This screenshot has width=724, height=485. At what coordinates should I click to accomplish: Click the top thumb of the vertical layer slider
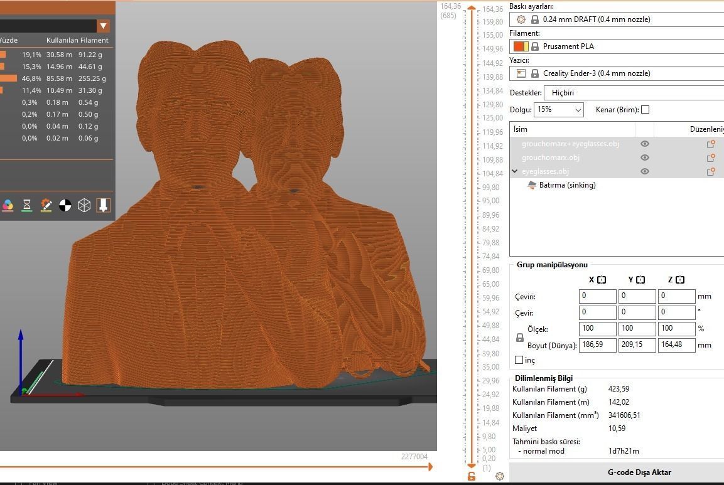tap(472, 8)
